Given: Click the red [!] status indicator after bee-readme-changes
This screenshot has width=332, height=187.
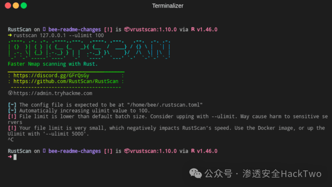Looking at the screenshot, I should tap(108, 29).
